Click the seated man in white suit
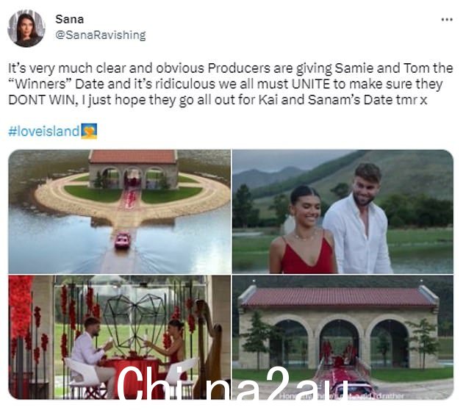Screen dimensions: 466x410 coord(89,355)
